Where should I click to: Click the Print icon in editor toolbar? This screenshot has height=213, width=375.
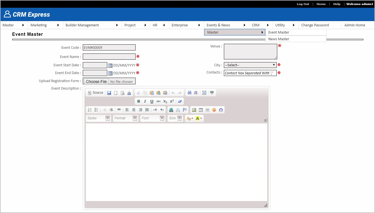tap(129, 93)
